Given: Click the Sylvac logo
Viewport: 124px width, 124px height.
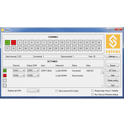Looking at the screenshot, I should [113, 44].
